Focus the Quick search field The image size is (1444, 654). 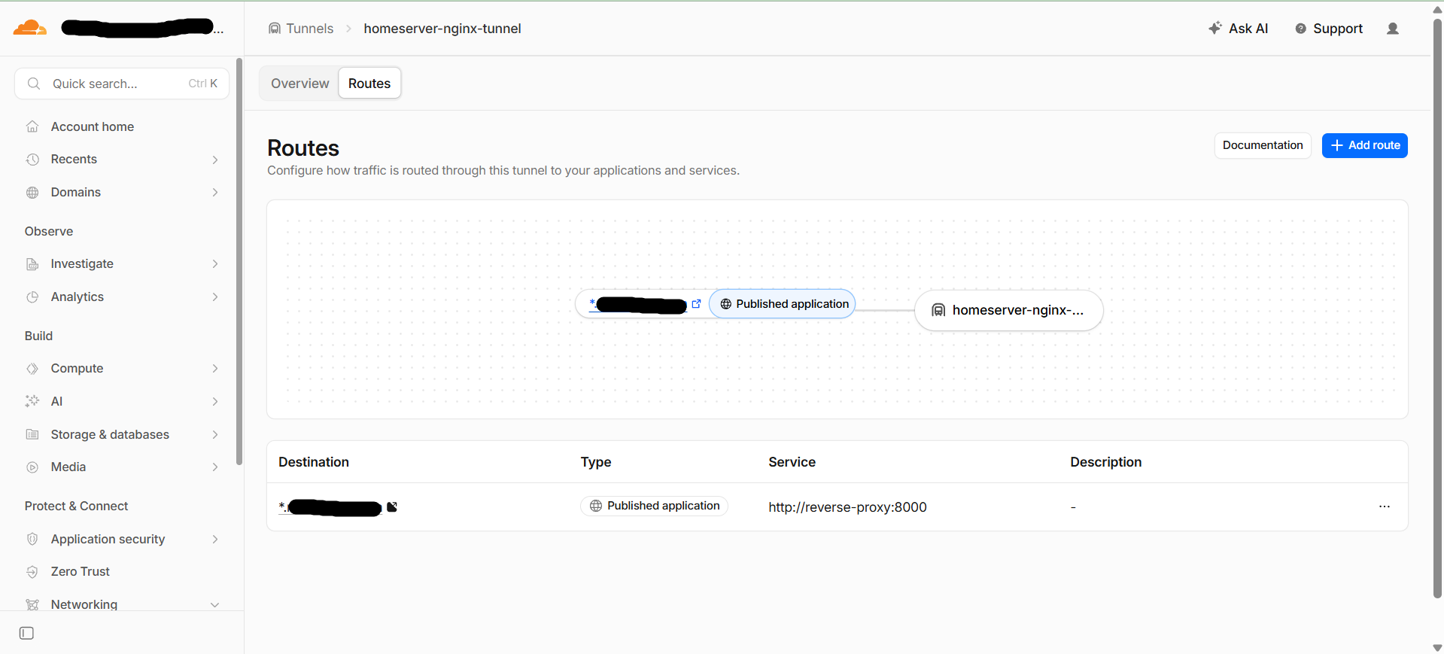click(x=122, y=84)
